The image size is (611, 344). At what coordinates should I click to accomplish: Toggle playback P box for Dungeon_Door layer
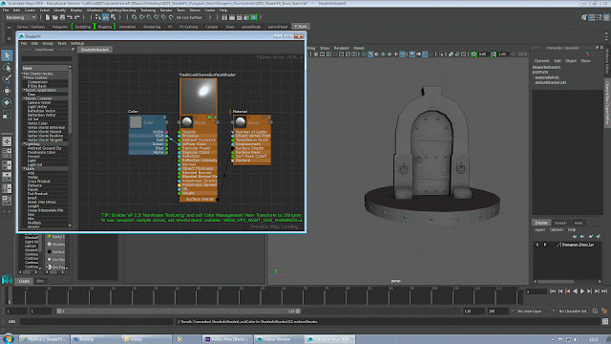click(545, 245)
